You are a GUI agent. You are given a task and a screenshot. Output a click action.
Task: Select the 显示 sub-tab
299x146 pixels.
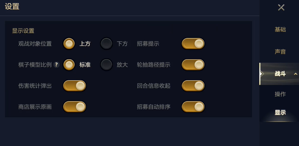[x=280, y=113]
